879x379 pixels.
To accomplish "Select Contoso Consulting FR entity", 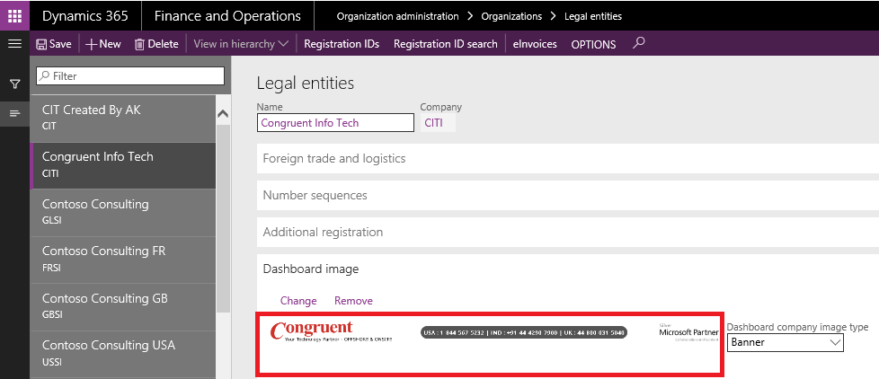I will tap(123, 260).
